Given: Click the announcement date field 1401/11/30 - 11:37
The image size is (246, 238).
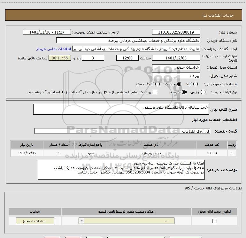Looking at the screenshot, I should [x=47, y=32].
